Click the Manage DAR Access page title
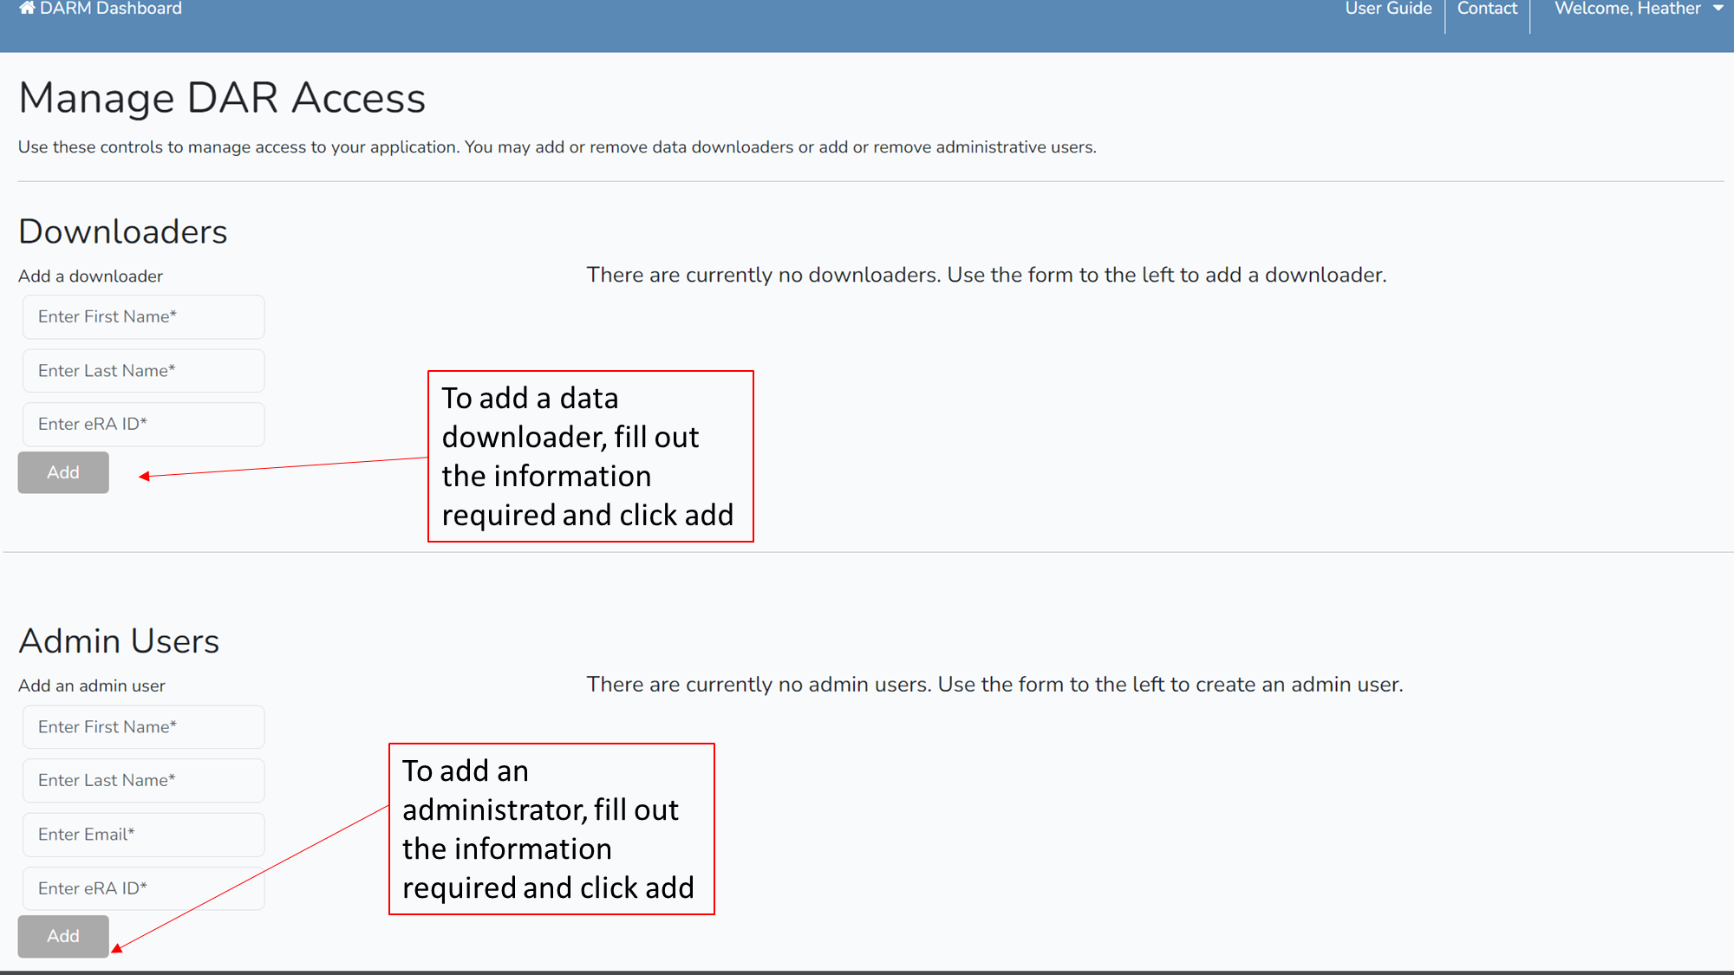Viewport: 1734px width, 975px height. [222, 98]
